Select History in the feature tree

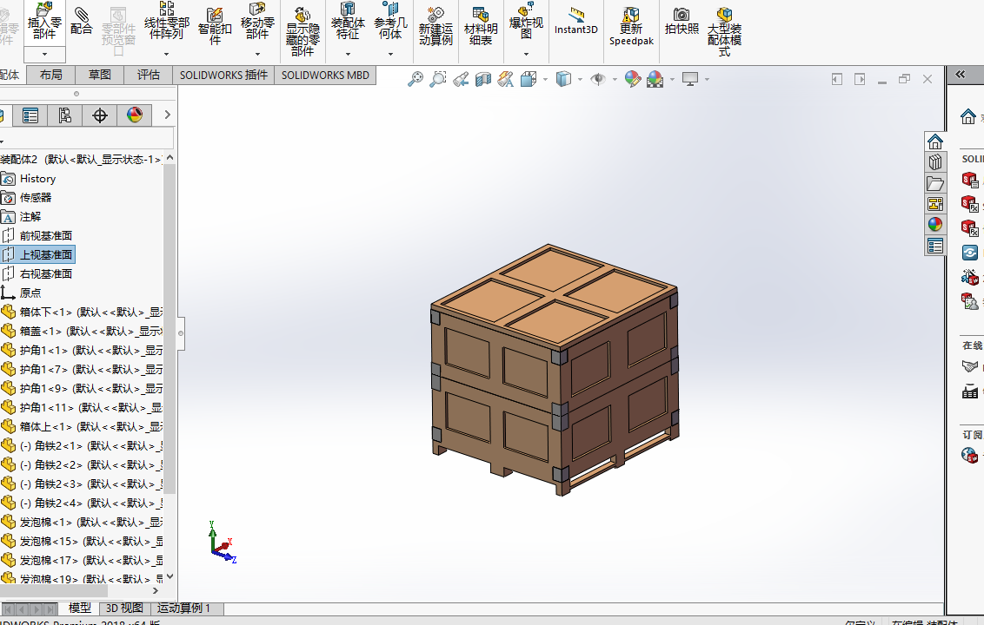pyautogui.click(x=37, y=179)
